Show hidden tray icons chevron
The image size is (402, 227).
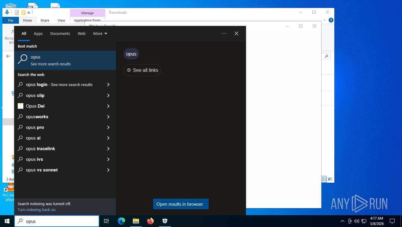point(343,221)
